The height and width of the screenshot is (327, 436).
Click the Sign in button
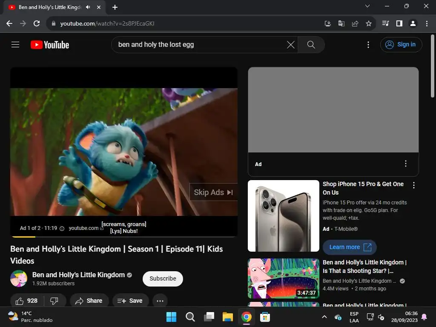401,45
